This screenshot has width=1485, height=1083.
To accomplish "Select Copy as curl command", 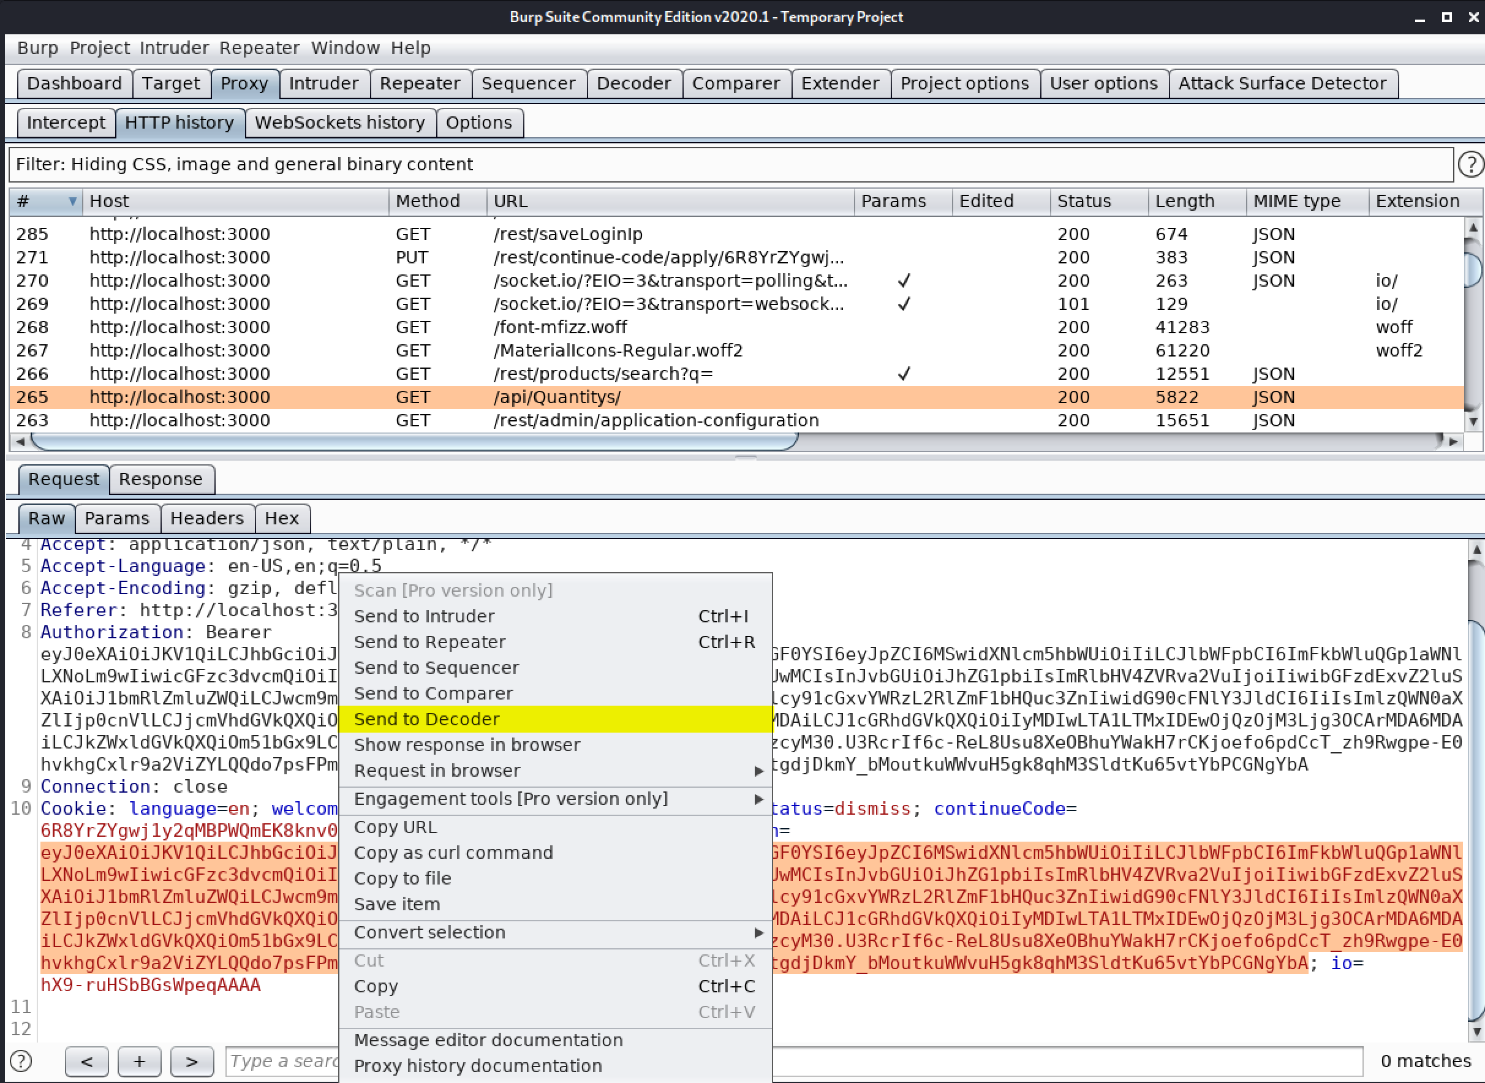I will coord(555,853).
